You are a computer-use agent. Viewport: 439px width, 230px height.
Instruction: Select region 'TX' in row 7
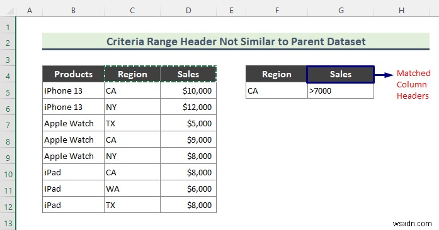pyautogui.click(x=132, y=123)
